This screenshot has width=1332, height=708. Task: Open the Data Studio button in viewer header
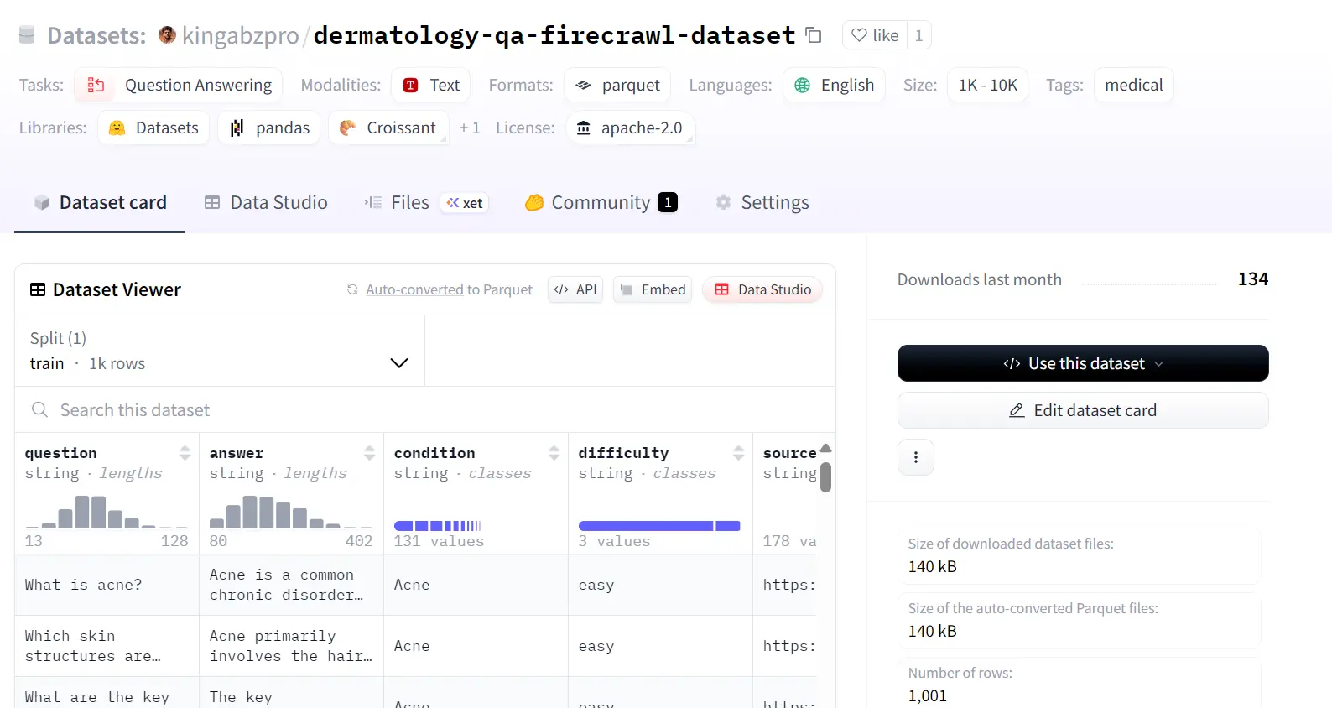[x=762, y=289]
